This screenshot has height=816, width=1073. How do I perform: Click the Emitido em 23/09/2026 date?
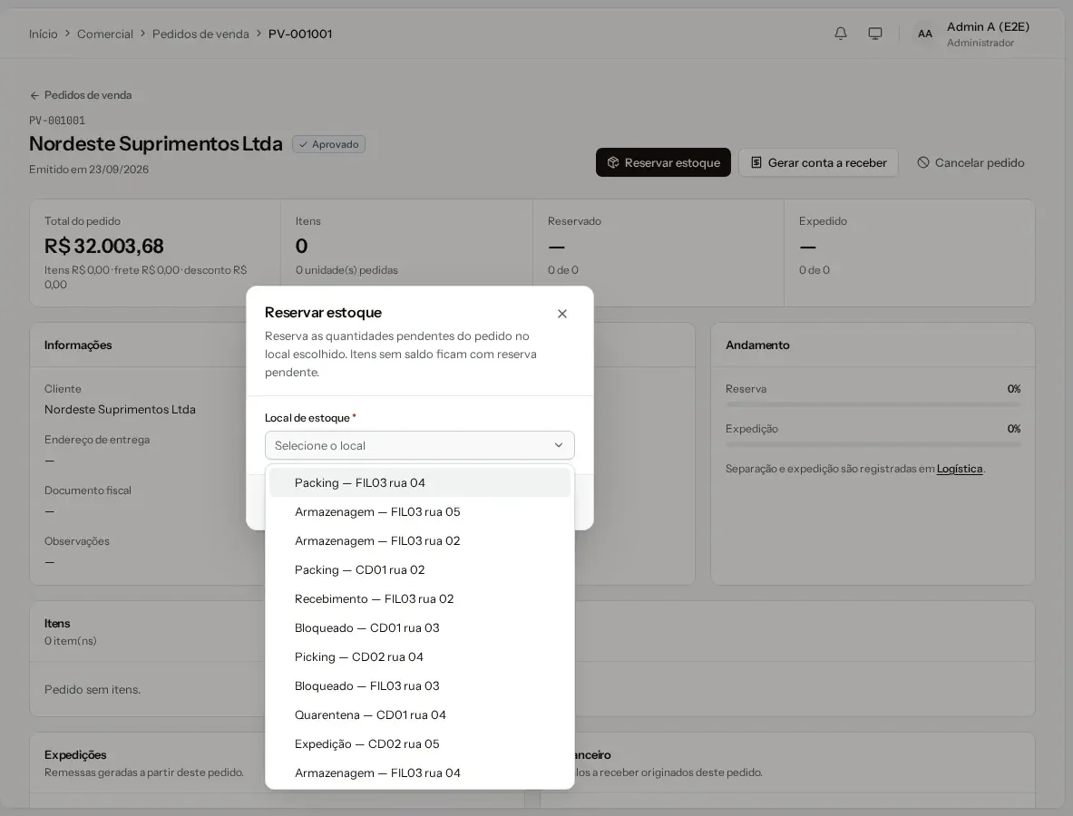(89, 170)
